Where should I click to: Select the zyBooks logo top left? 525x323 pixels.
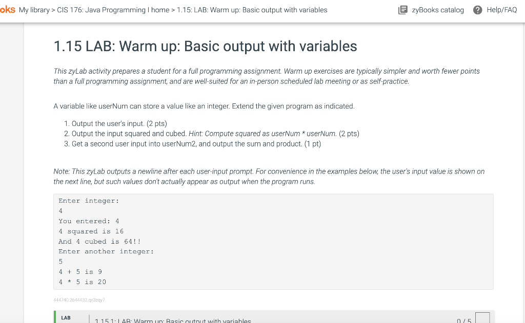(x=7, y=9)
